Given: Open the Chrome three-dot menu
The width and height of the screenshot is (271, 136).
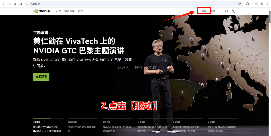Looking at the screenshot, I should click(267, 4).
